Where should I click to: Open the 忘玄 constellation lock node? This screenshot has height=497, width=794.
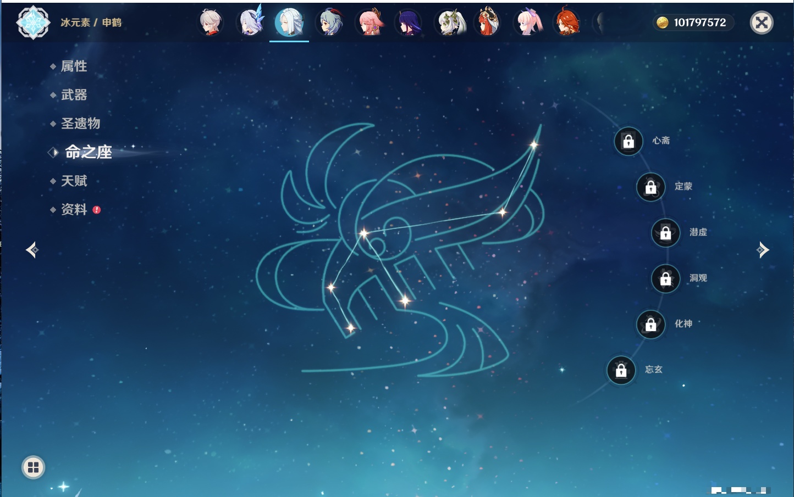621,371
